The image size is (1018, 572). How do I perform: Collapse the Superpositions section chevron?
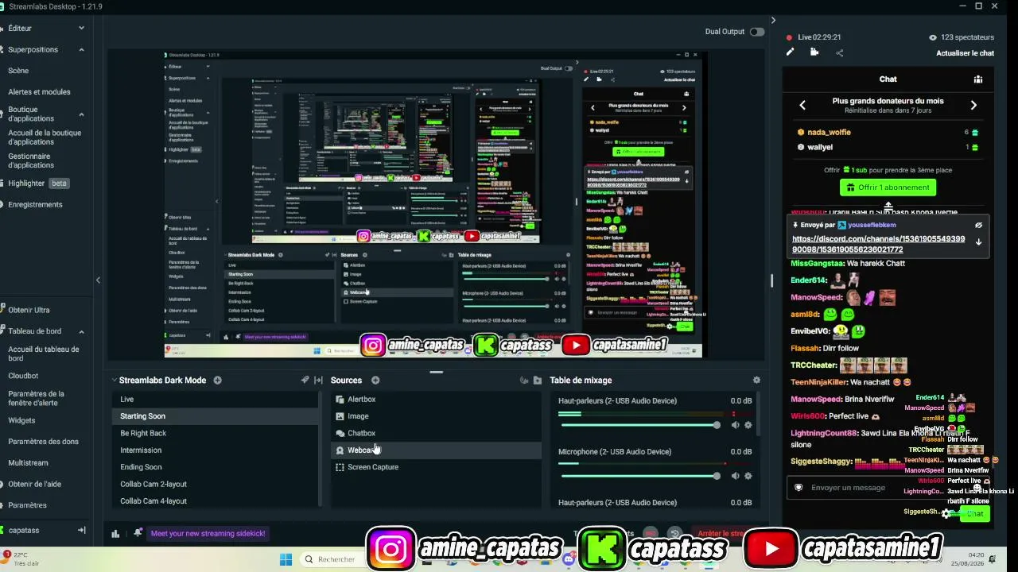(81, 49)
